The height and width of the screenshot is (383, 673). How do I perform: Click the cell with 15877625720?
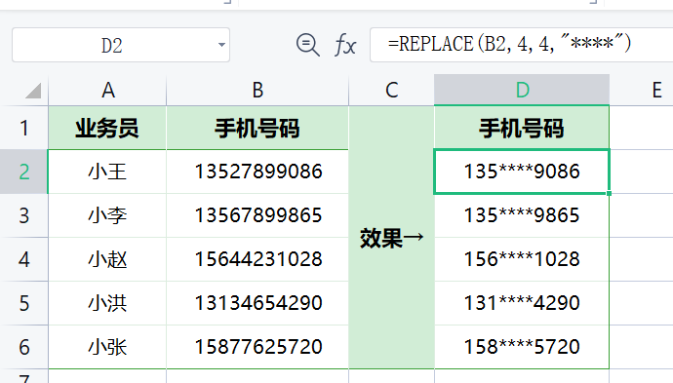pyautogui.click(x=257, y=347)
